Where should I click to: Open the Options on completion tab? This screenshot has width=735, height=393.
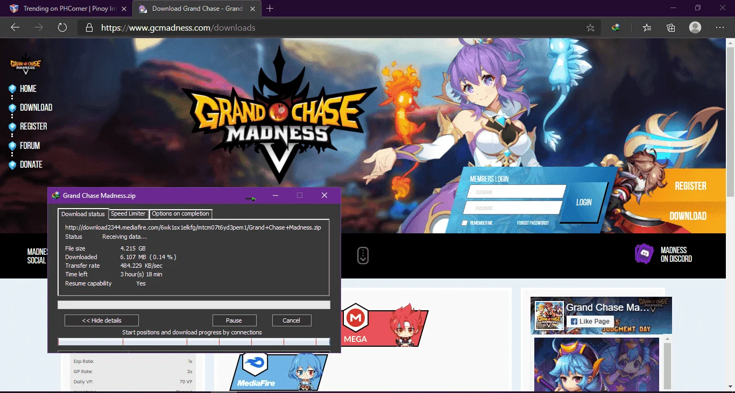pos(180,213)
